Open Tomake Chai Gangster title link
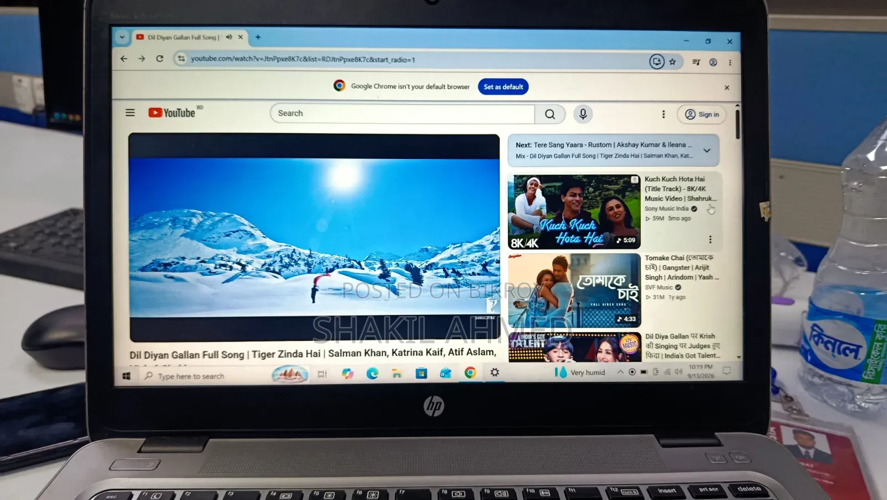The width and height of the screenshot is (887, 500). (x=681, y=267)
